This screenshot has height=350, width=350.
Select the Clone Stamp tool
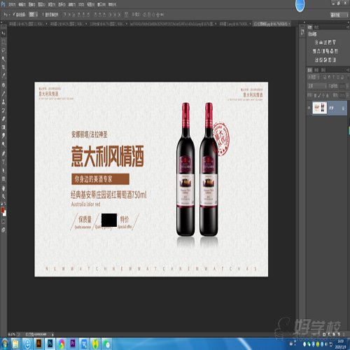pos(3,102)
